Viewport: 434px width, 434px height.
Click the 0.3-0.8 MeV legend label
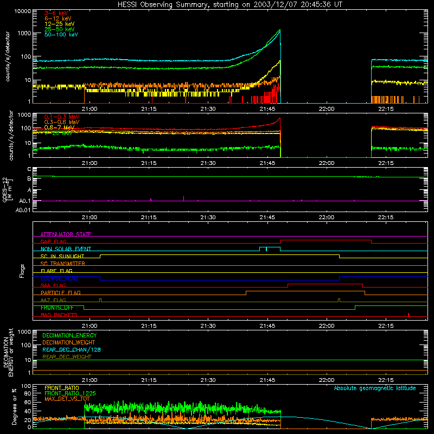tap(62, 122)
